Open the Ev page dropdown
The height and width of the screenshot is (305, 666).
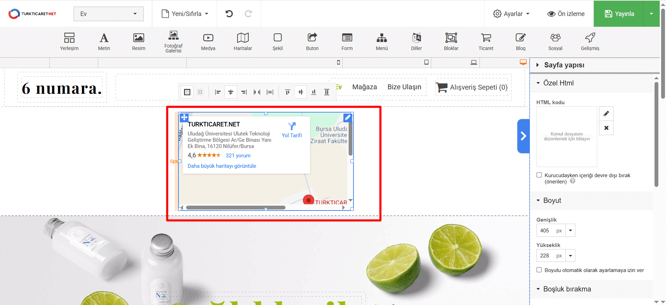click(x=108, y=14)
